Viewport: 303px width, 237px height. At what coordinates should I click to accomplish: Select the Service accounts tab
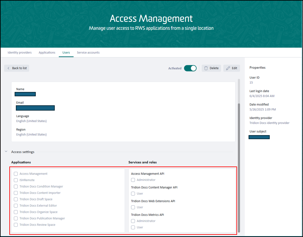[88, 52]
